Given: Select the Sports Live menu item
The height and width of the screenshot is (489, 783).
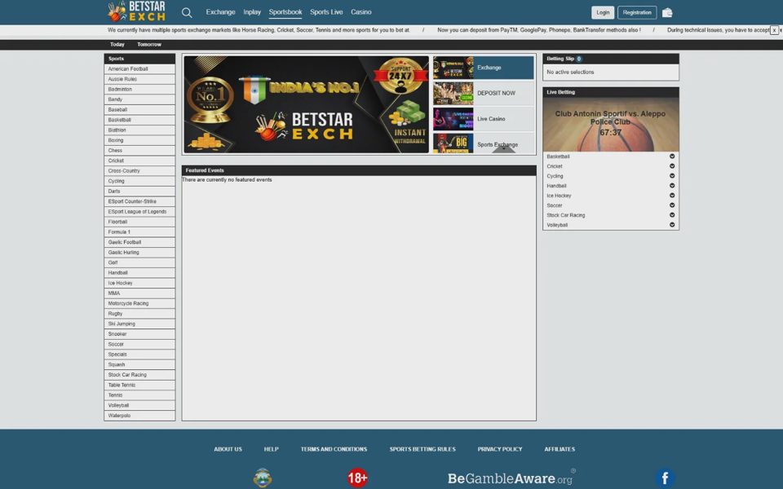Looking at the screenshot, I should [x=326, y=12].
